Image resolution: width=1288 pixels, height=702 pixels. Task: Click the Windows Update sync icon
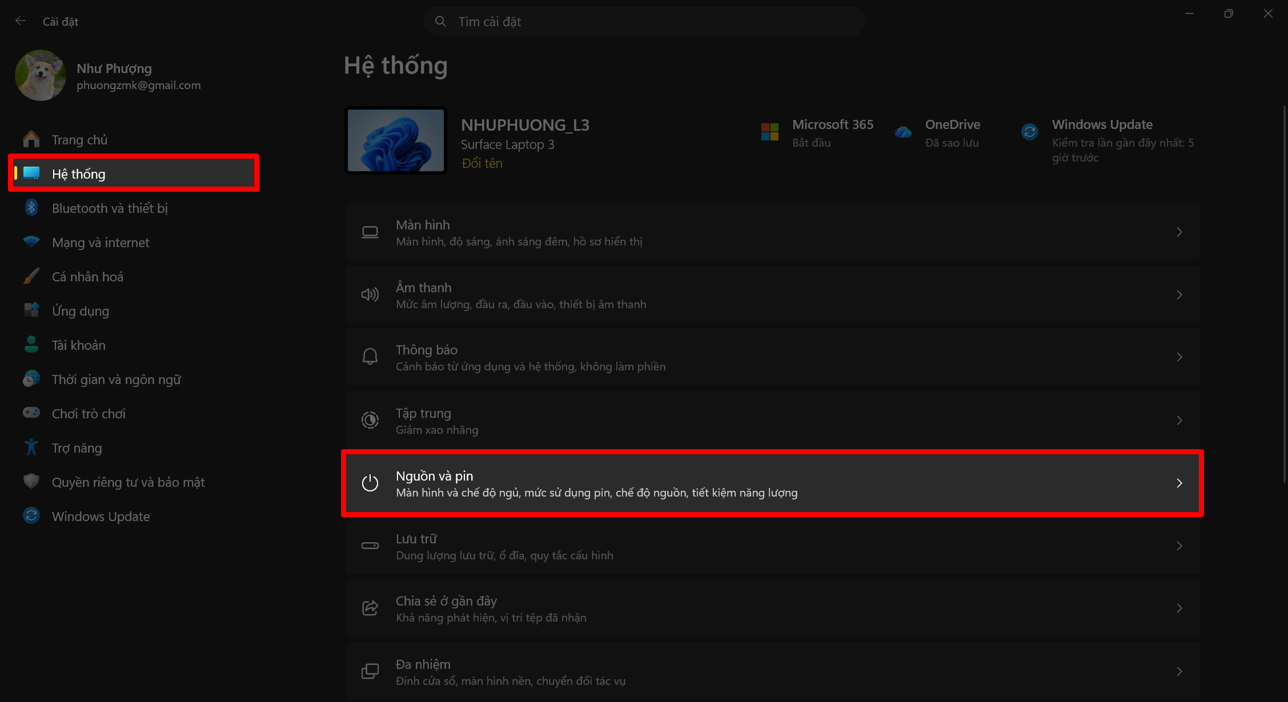point(1030,131)
